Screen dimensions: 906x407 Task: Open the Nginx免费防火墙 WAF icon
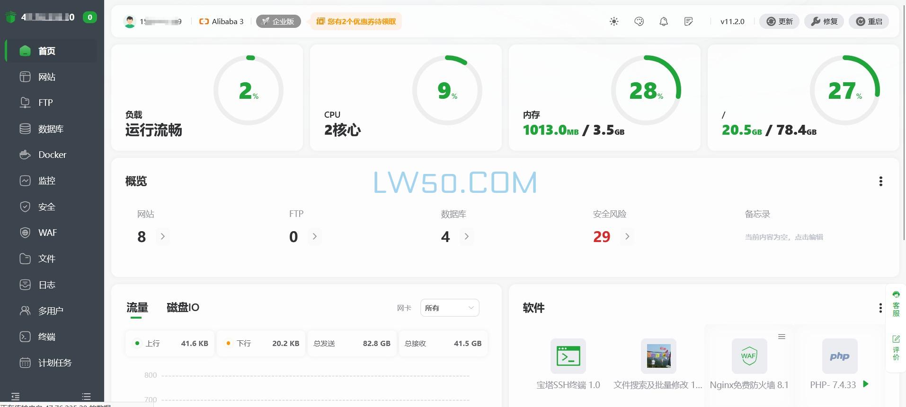coord(749,356)
